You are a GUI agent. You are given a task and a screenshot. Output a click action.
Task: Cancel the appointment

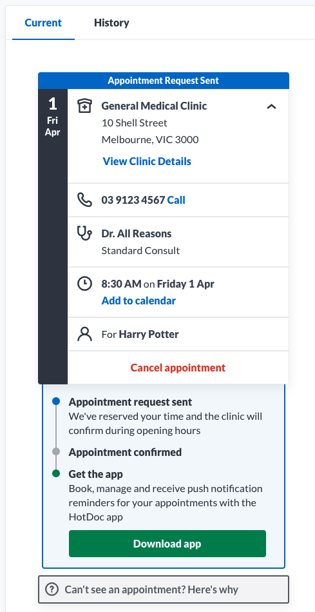tap(178, 368)
